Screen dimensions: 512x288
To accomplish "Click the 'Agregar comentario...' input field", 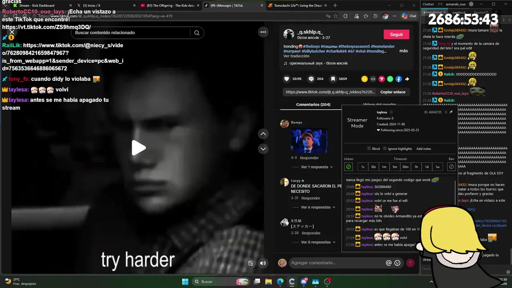I will click(x=335, y=263).
